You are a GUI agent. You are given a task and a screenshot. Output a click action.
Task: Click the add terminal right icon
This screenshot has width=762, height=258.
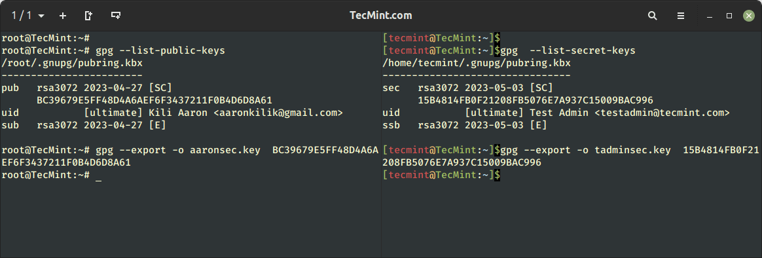[x=88, y=16]
